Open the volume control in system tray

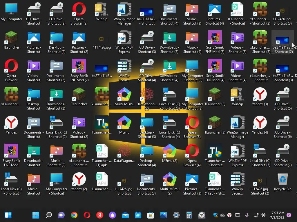pyautogui.click(x=263, y=215)
